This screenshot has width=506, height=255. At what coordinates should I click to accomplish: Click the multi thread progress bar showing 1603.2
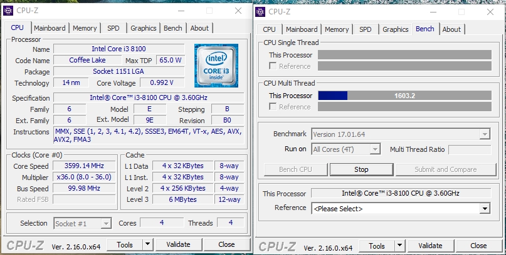coord(404,96)
